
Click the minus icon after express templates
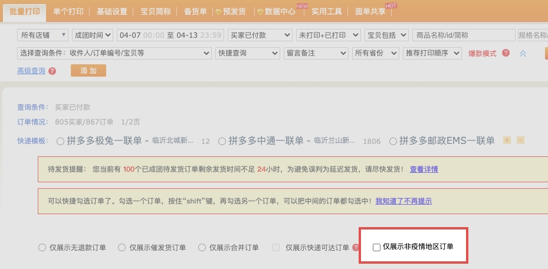pos(520,140)
